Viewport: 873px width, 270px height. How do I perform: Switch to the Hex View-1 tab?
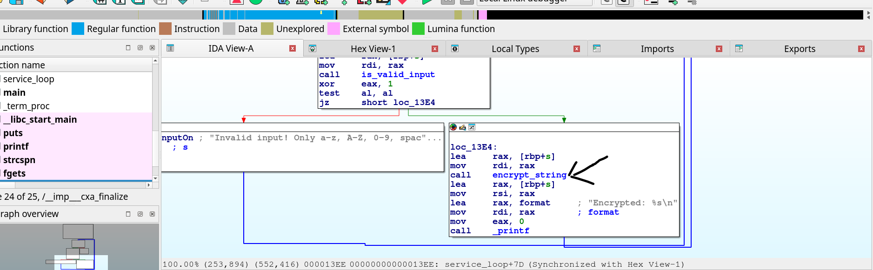(373, 49)
